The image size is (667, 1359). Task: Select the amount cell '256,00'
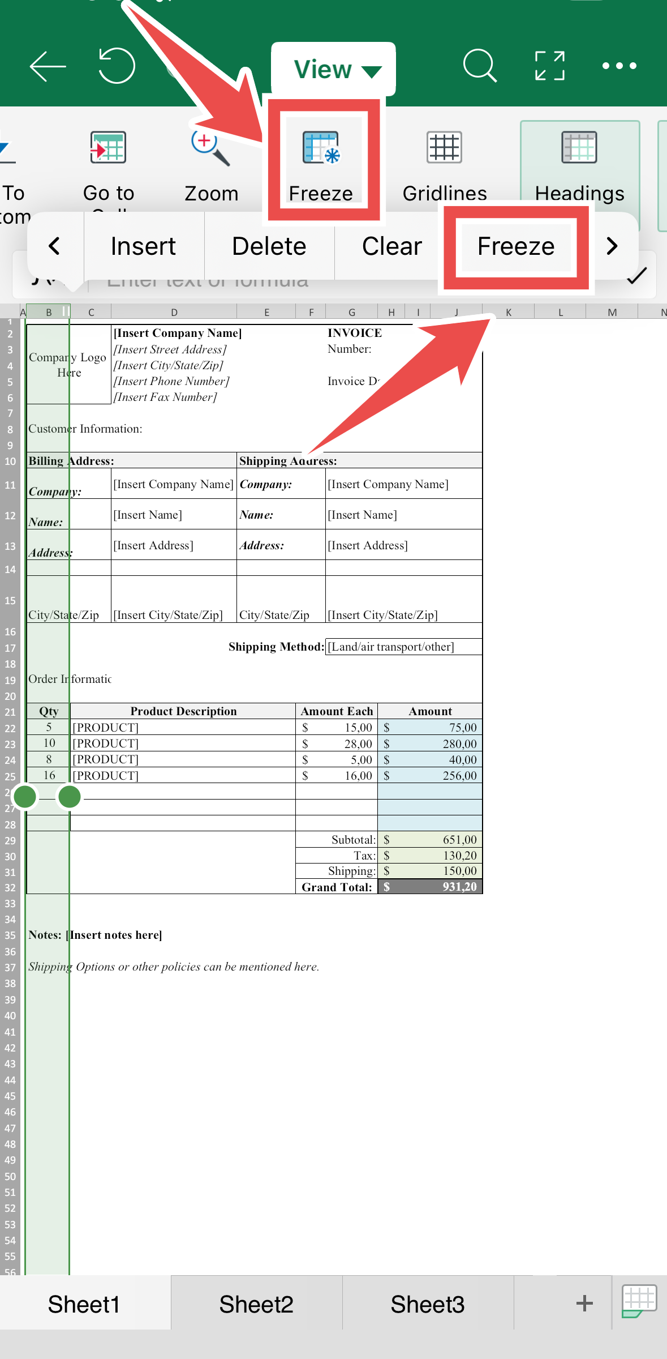coord(430,775)
